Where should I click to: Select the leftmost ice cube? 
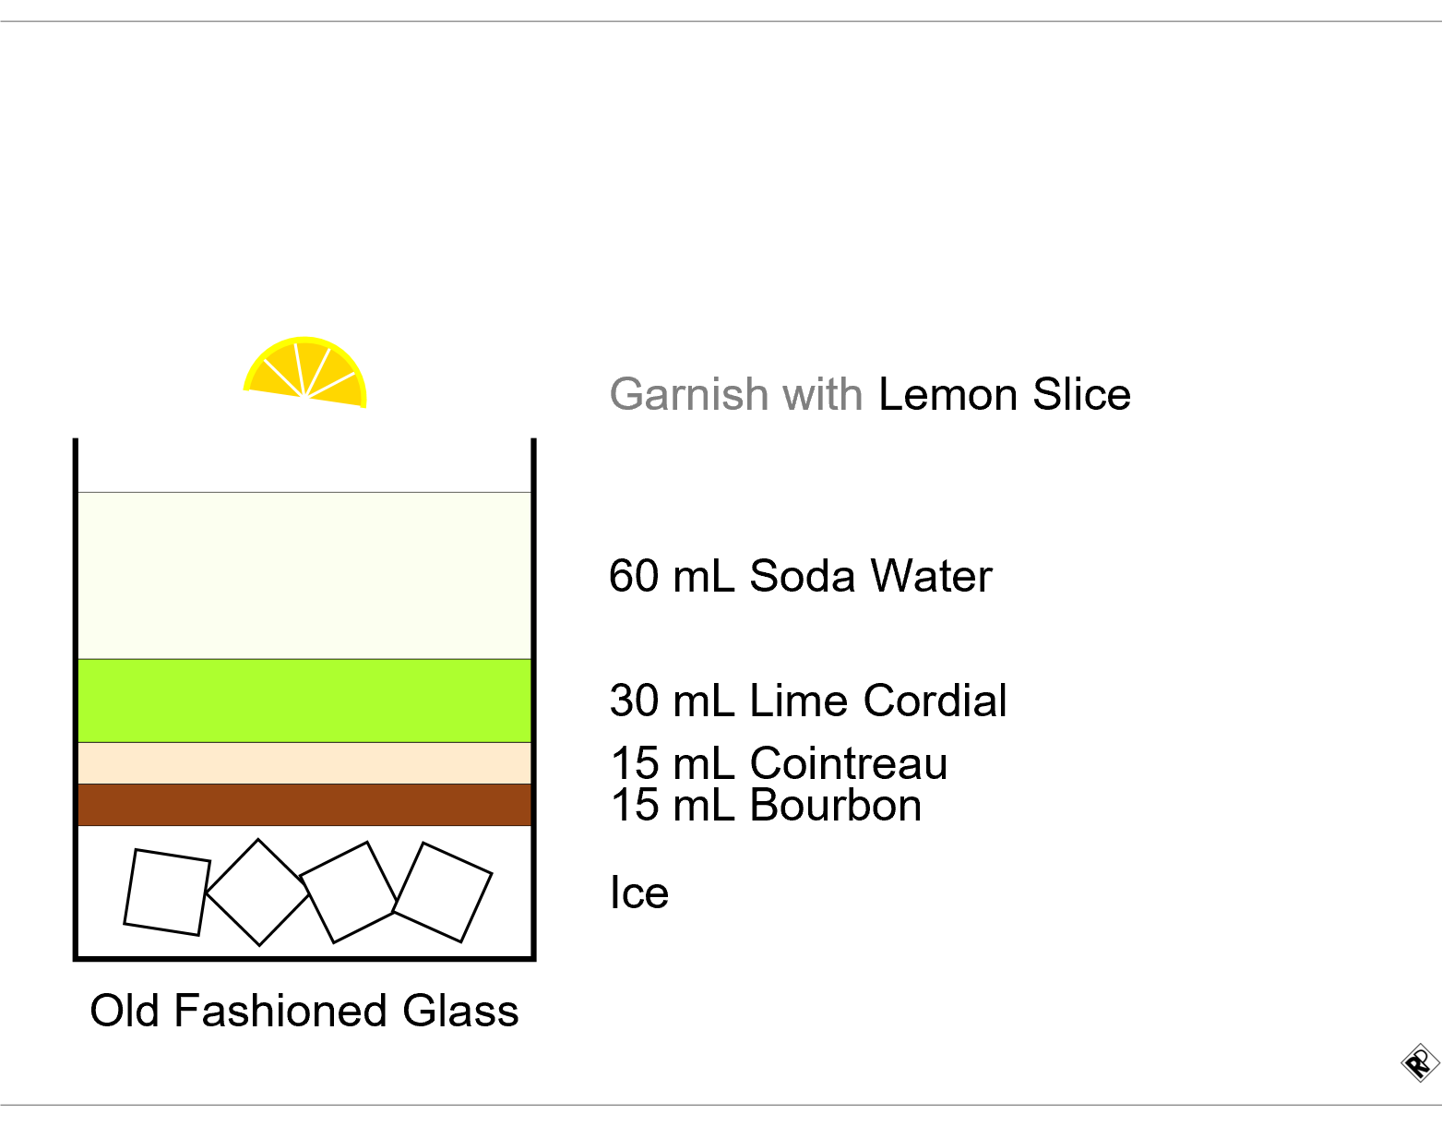coord(167,892)
